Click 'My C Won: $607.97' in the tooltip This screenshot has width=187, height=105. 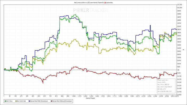[x=163, y=85]
